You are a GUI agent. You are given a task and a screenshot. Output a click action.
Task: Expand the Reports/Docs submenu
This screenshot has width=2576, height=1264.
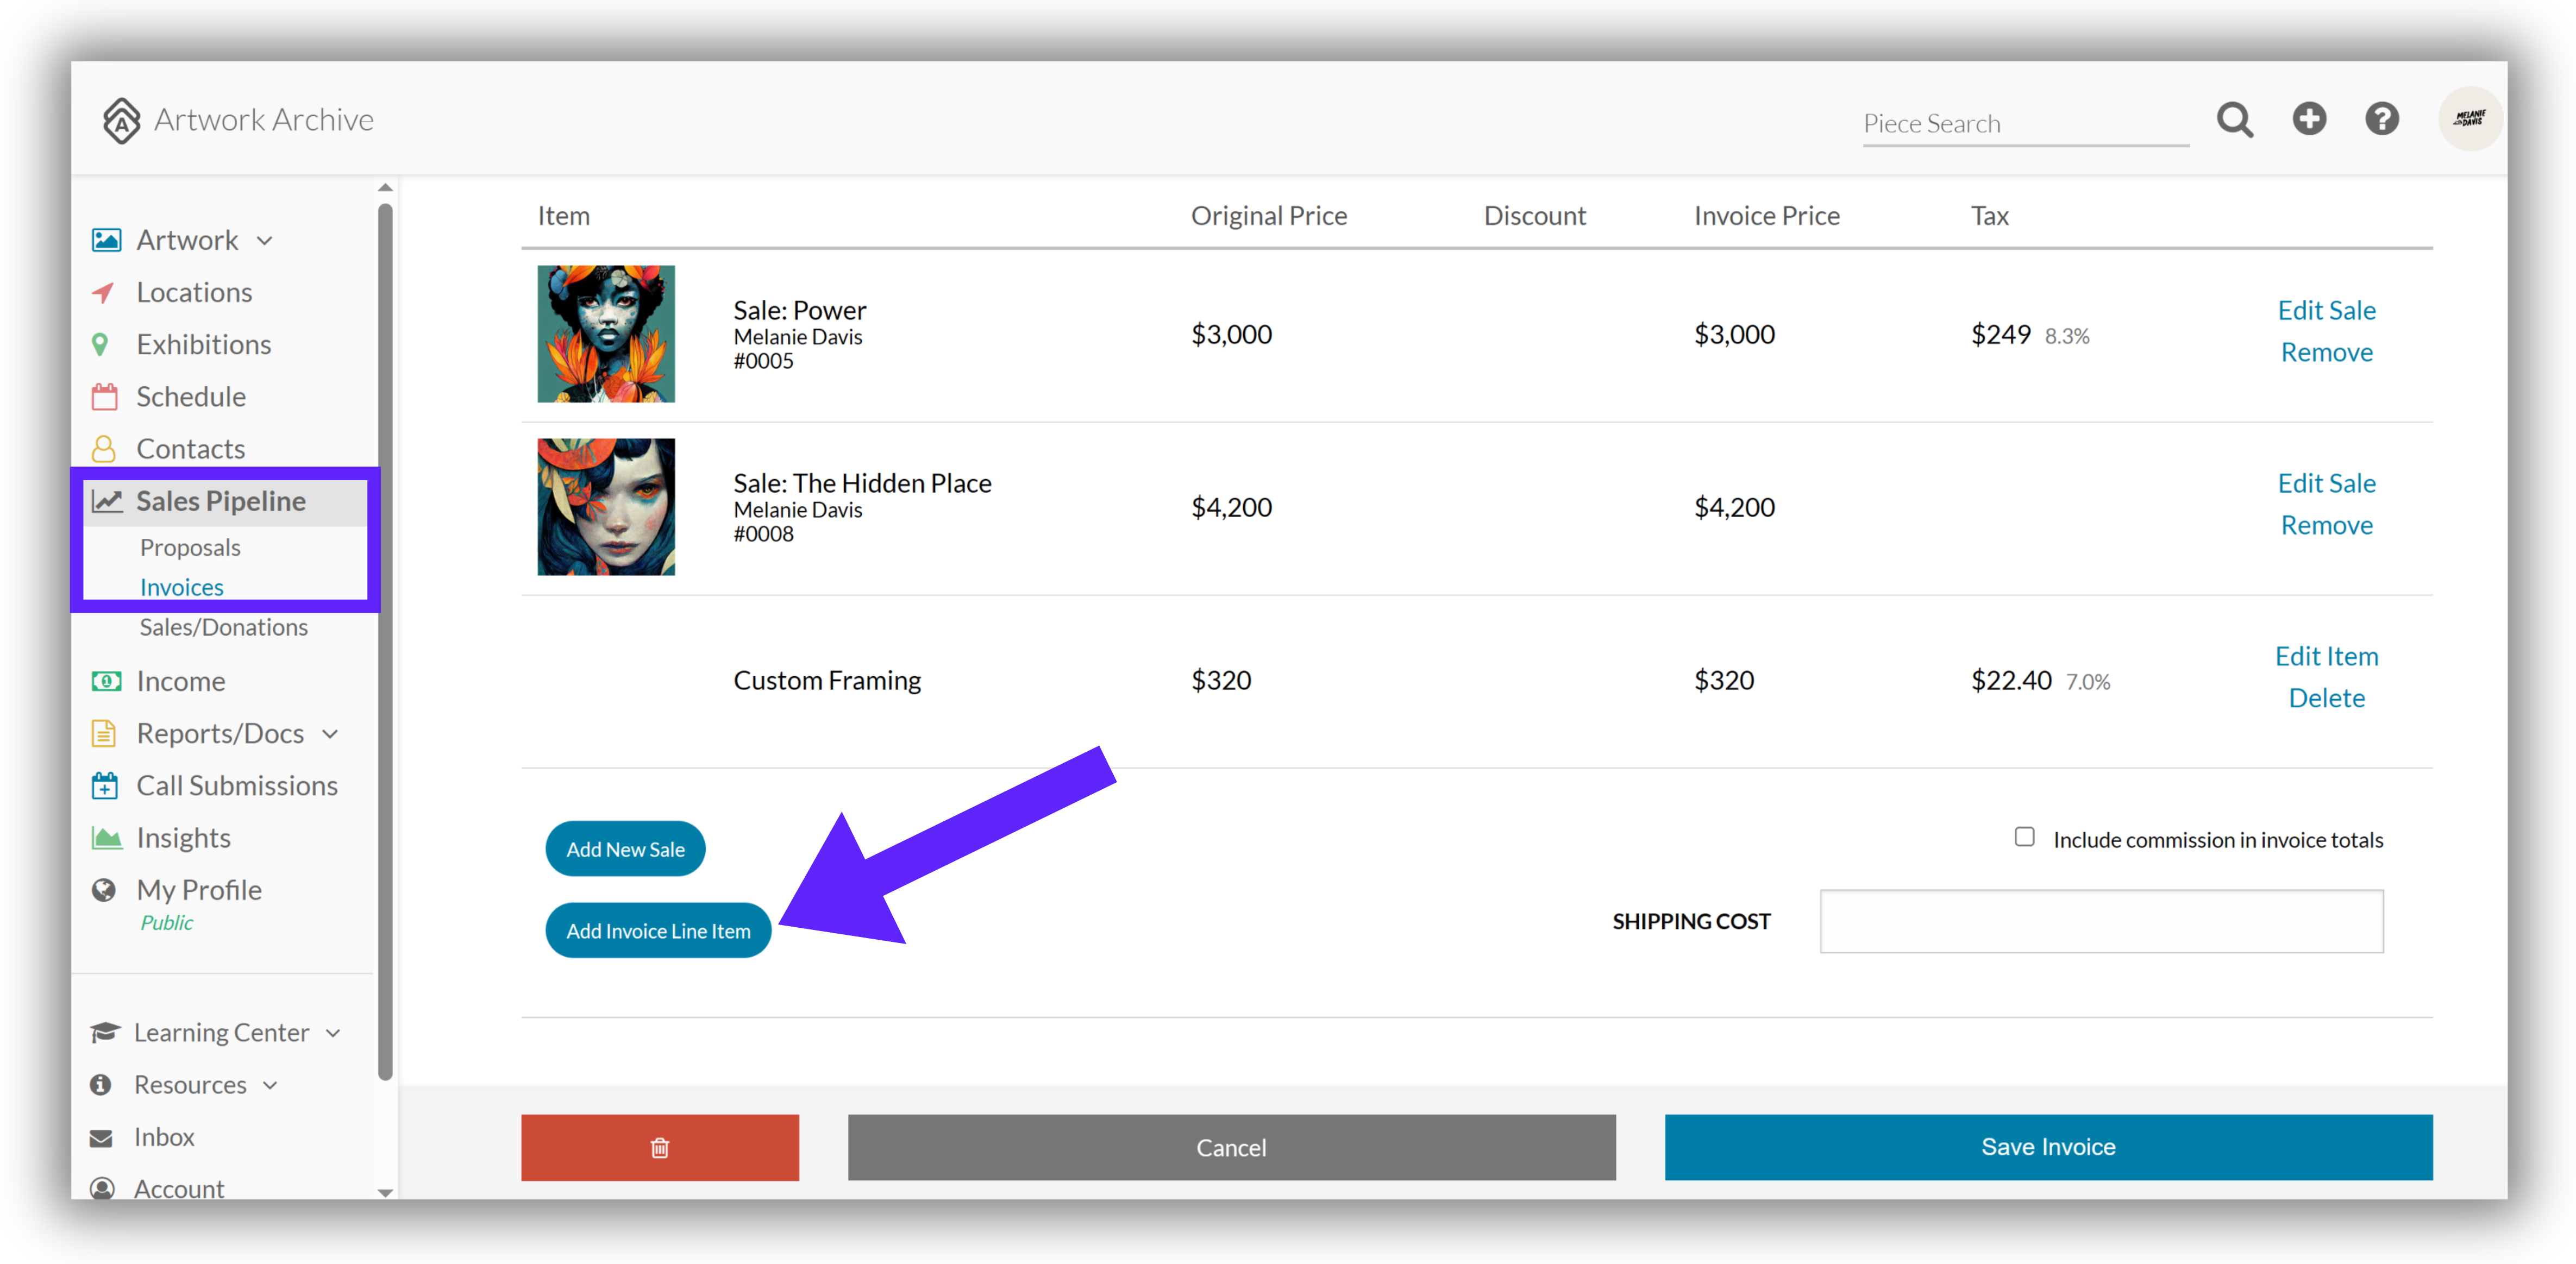[330, 734]
